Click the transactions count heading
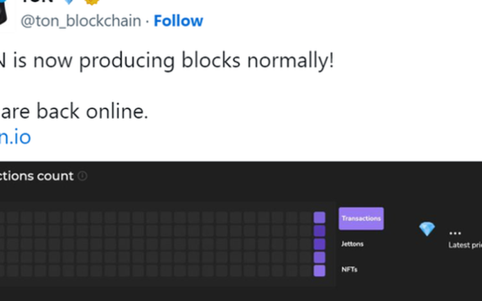 (x=37, y=176)
